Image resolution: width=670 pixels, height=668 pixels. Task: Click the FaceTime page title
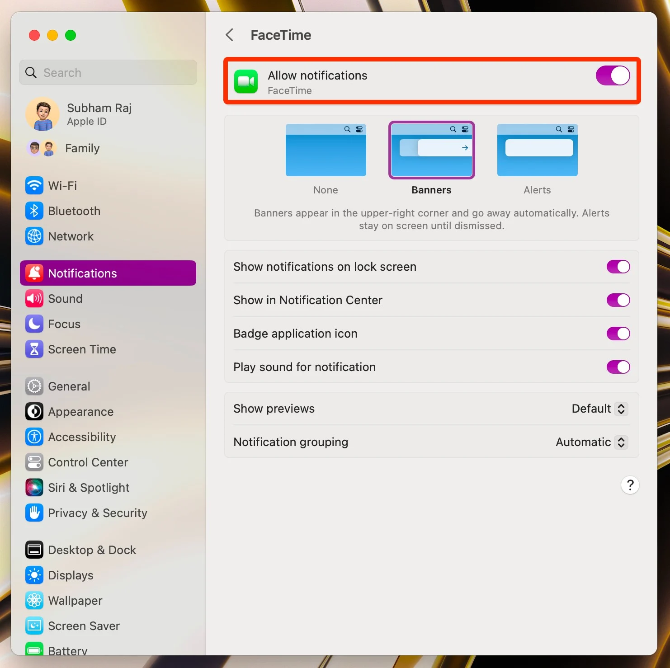(x=281, y=35)
